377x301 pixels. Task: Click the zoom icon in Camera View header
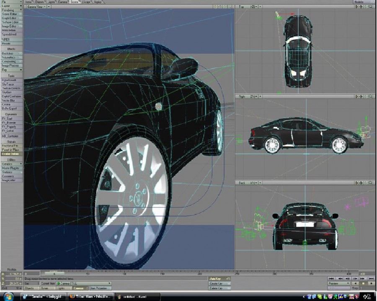coord(230,7)
